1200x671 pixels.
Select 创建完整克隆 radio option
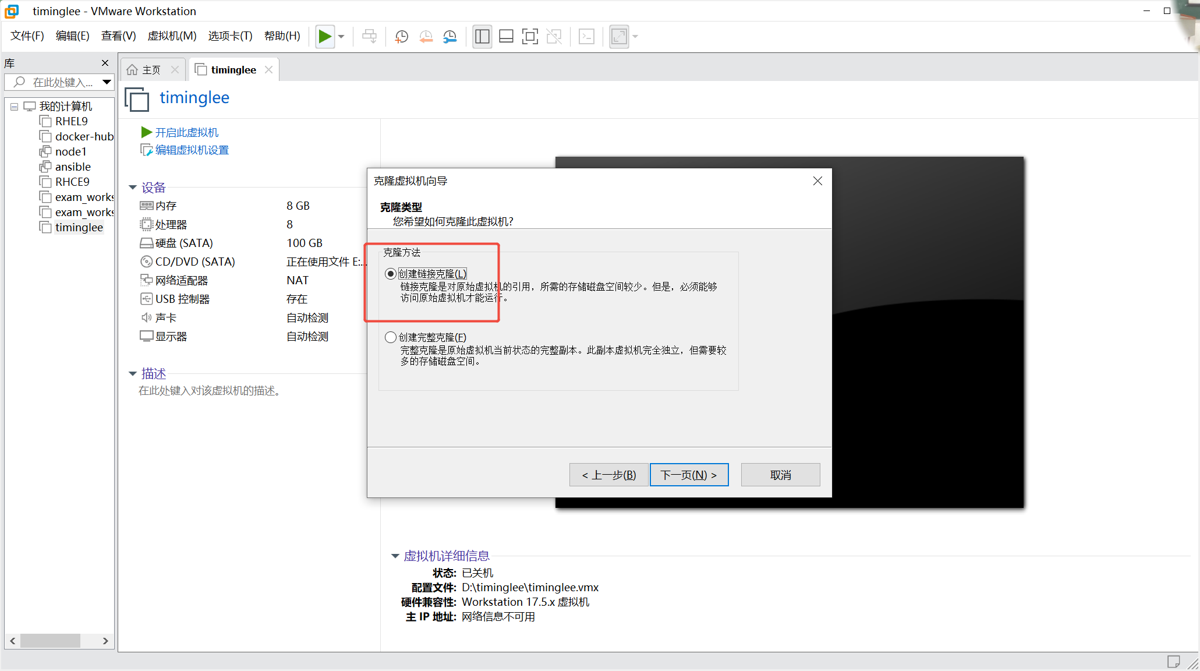coord(391,337)
